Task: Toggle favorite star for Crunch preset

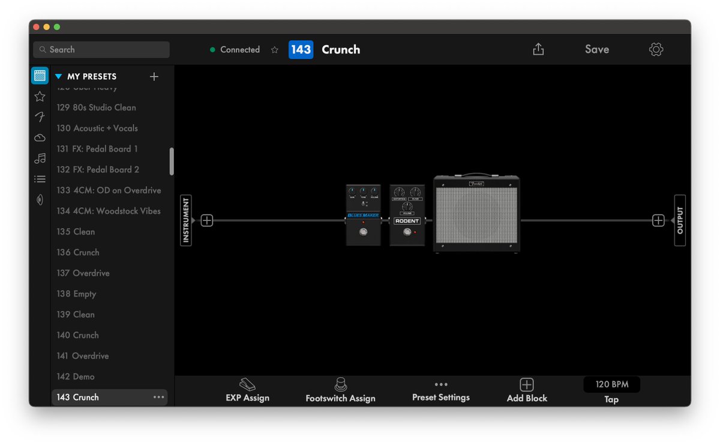Action: (x=275, y=50)
